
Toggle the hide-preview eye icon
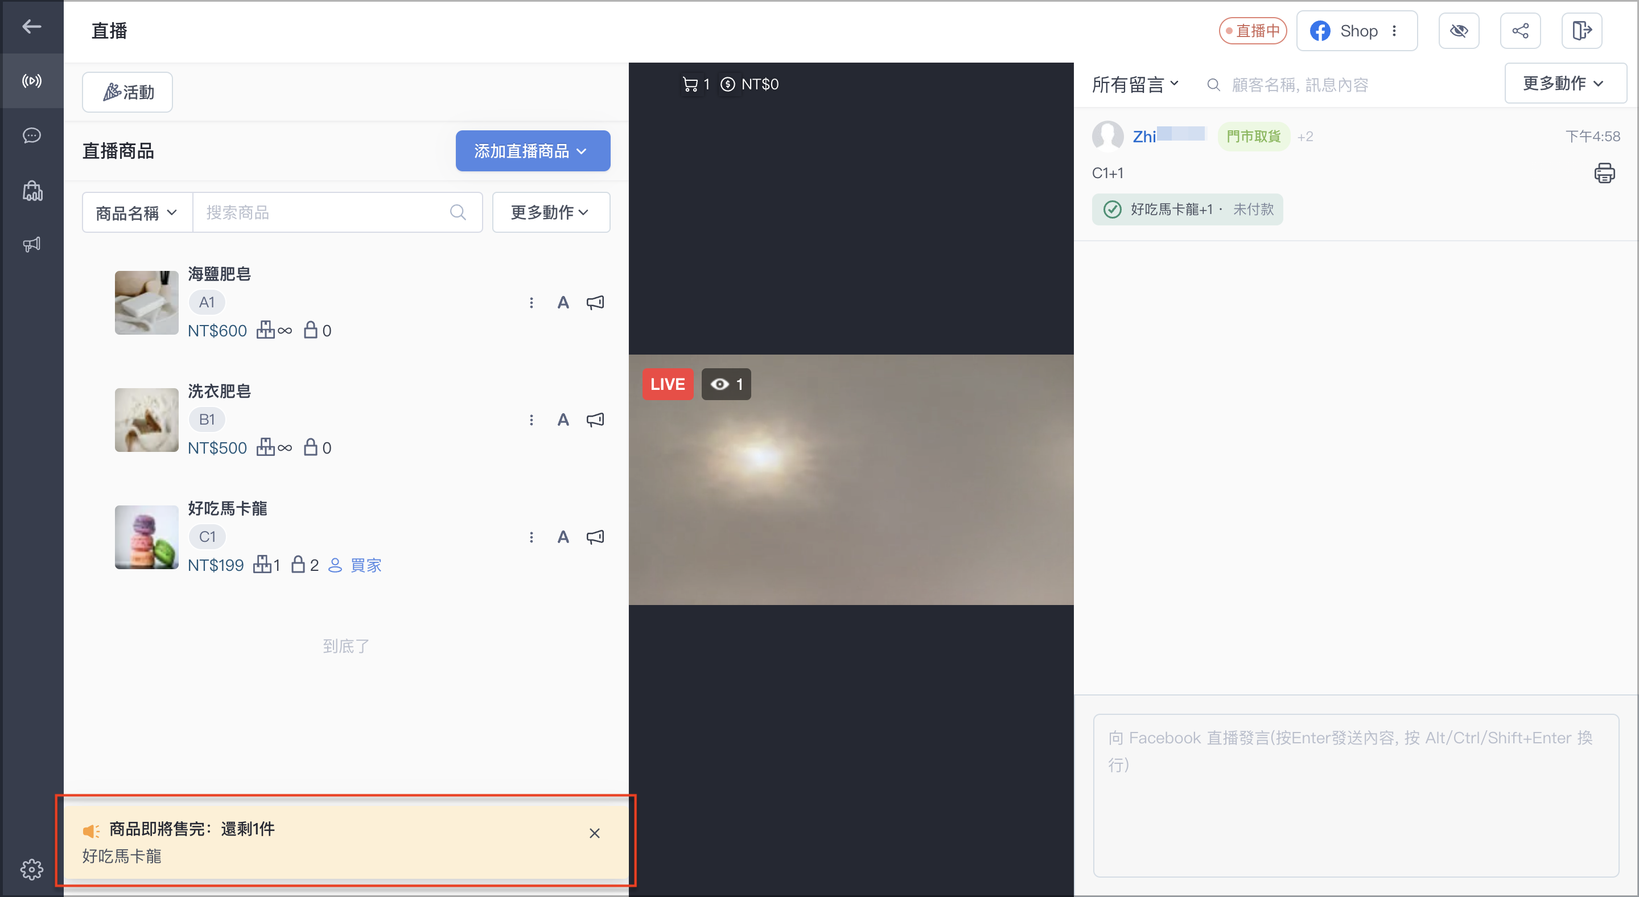(x=1458, y=31)
